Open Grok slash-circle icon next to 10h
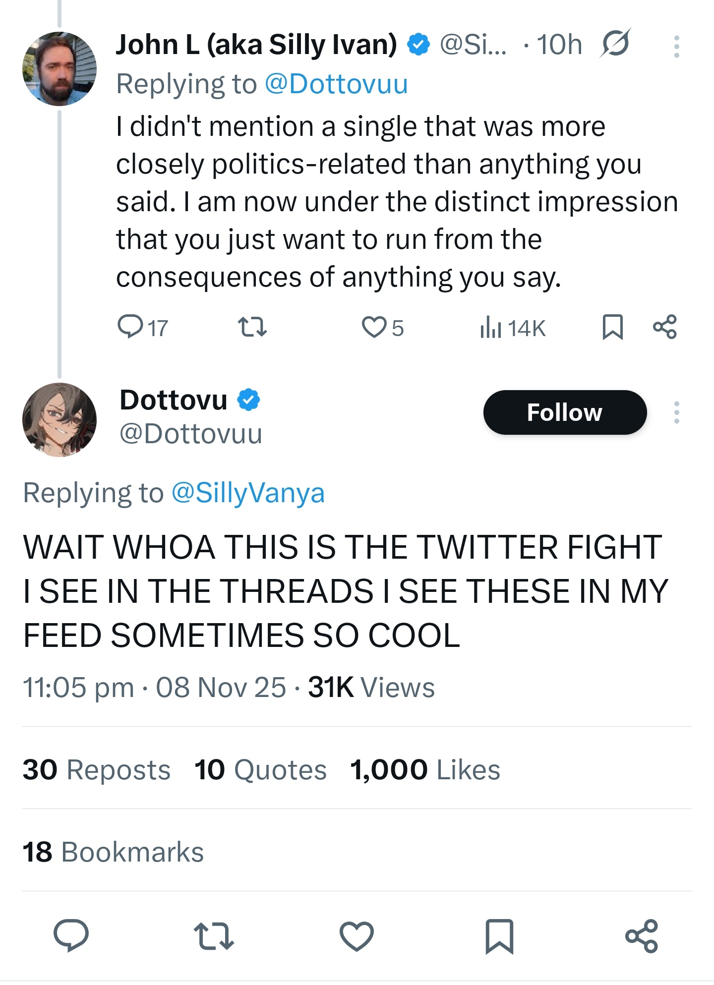Viewport: 714px width, 985px height. pos(615,44)
